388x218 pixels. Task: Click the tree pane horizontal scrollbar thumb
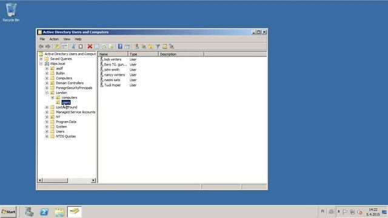coord(55,180)
